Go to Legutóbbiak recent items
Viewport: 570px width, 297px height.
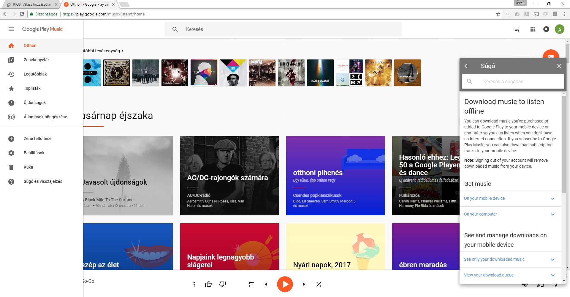point(42,74)
